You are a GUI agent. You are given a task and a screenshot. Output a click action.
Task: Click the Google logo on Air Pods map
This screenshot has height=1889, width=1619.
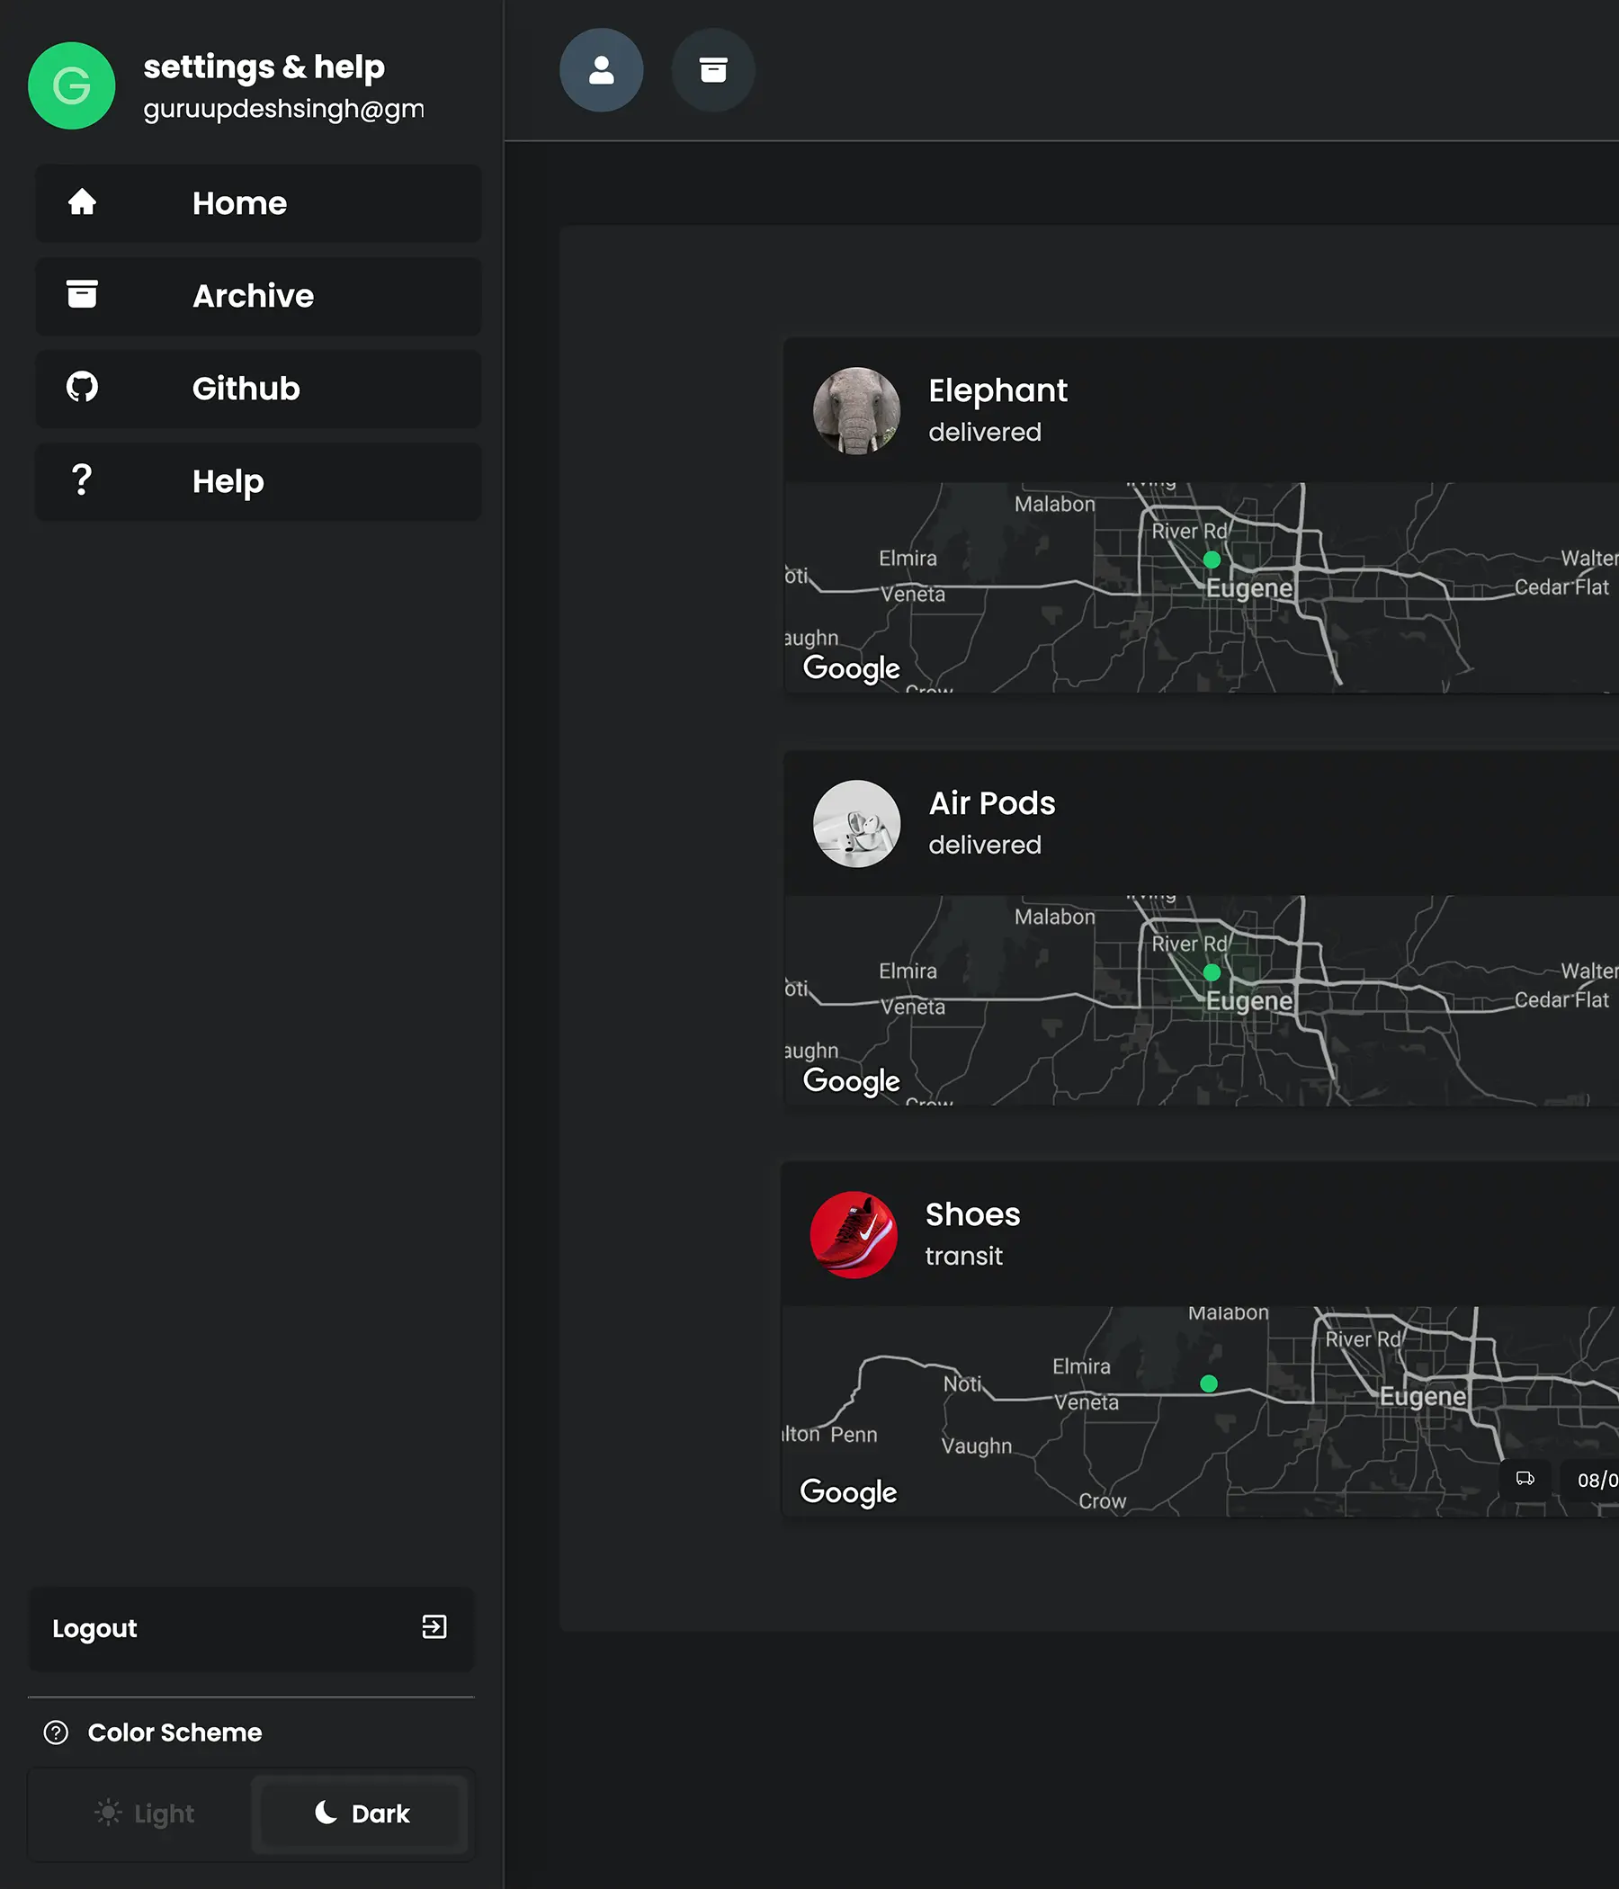[852, 1081]
